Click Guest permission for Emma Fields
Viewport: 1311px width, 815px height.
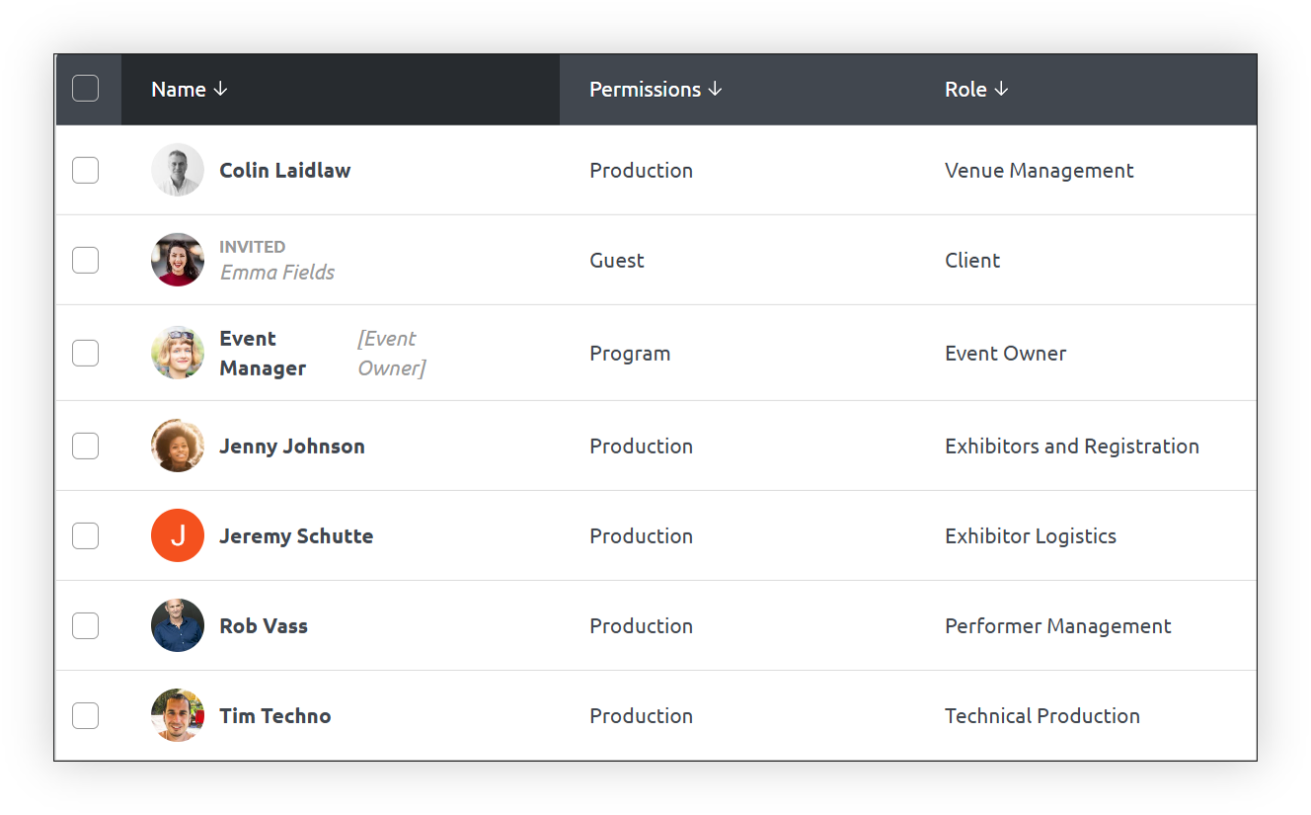click(617, 260)
